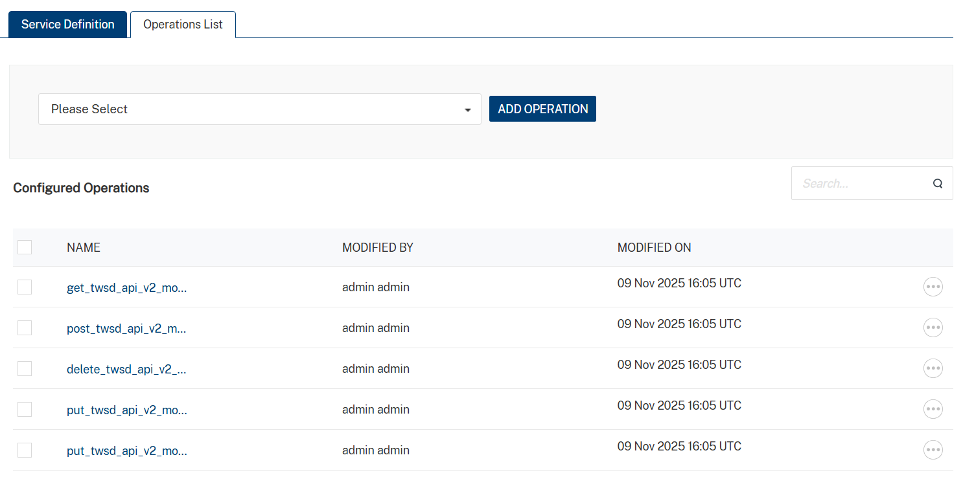Click the search magnifier icon
This screenshot has width=963, height=488.
937,183
